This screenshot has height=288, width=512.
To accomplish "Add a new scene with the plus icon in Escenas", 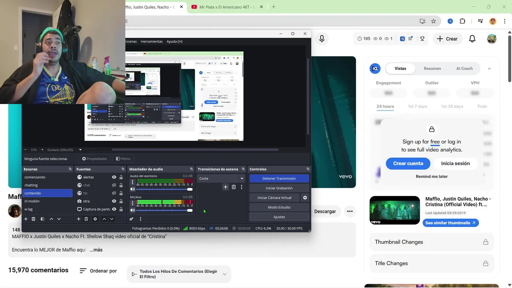I will (26, 219).
